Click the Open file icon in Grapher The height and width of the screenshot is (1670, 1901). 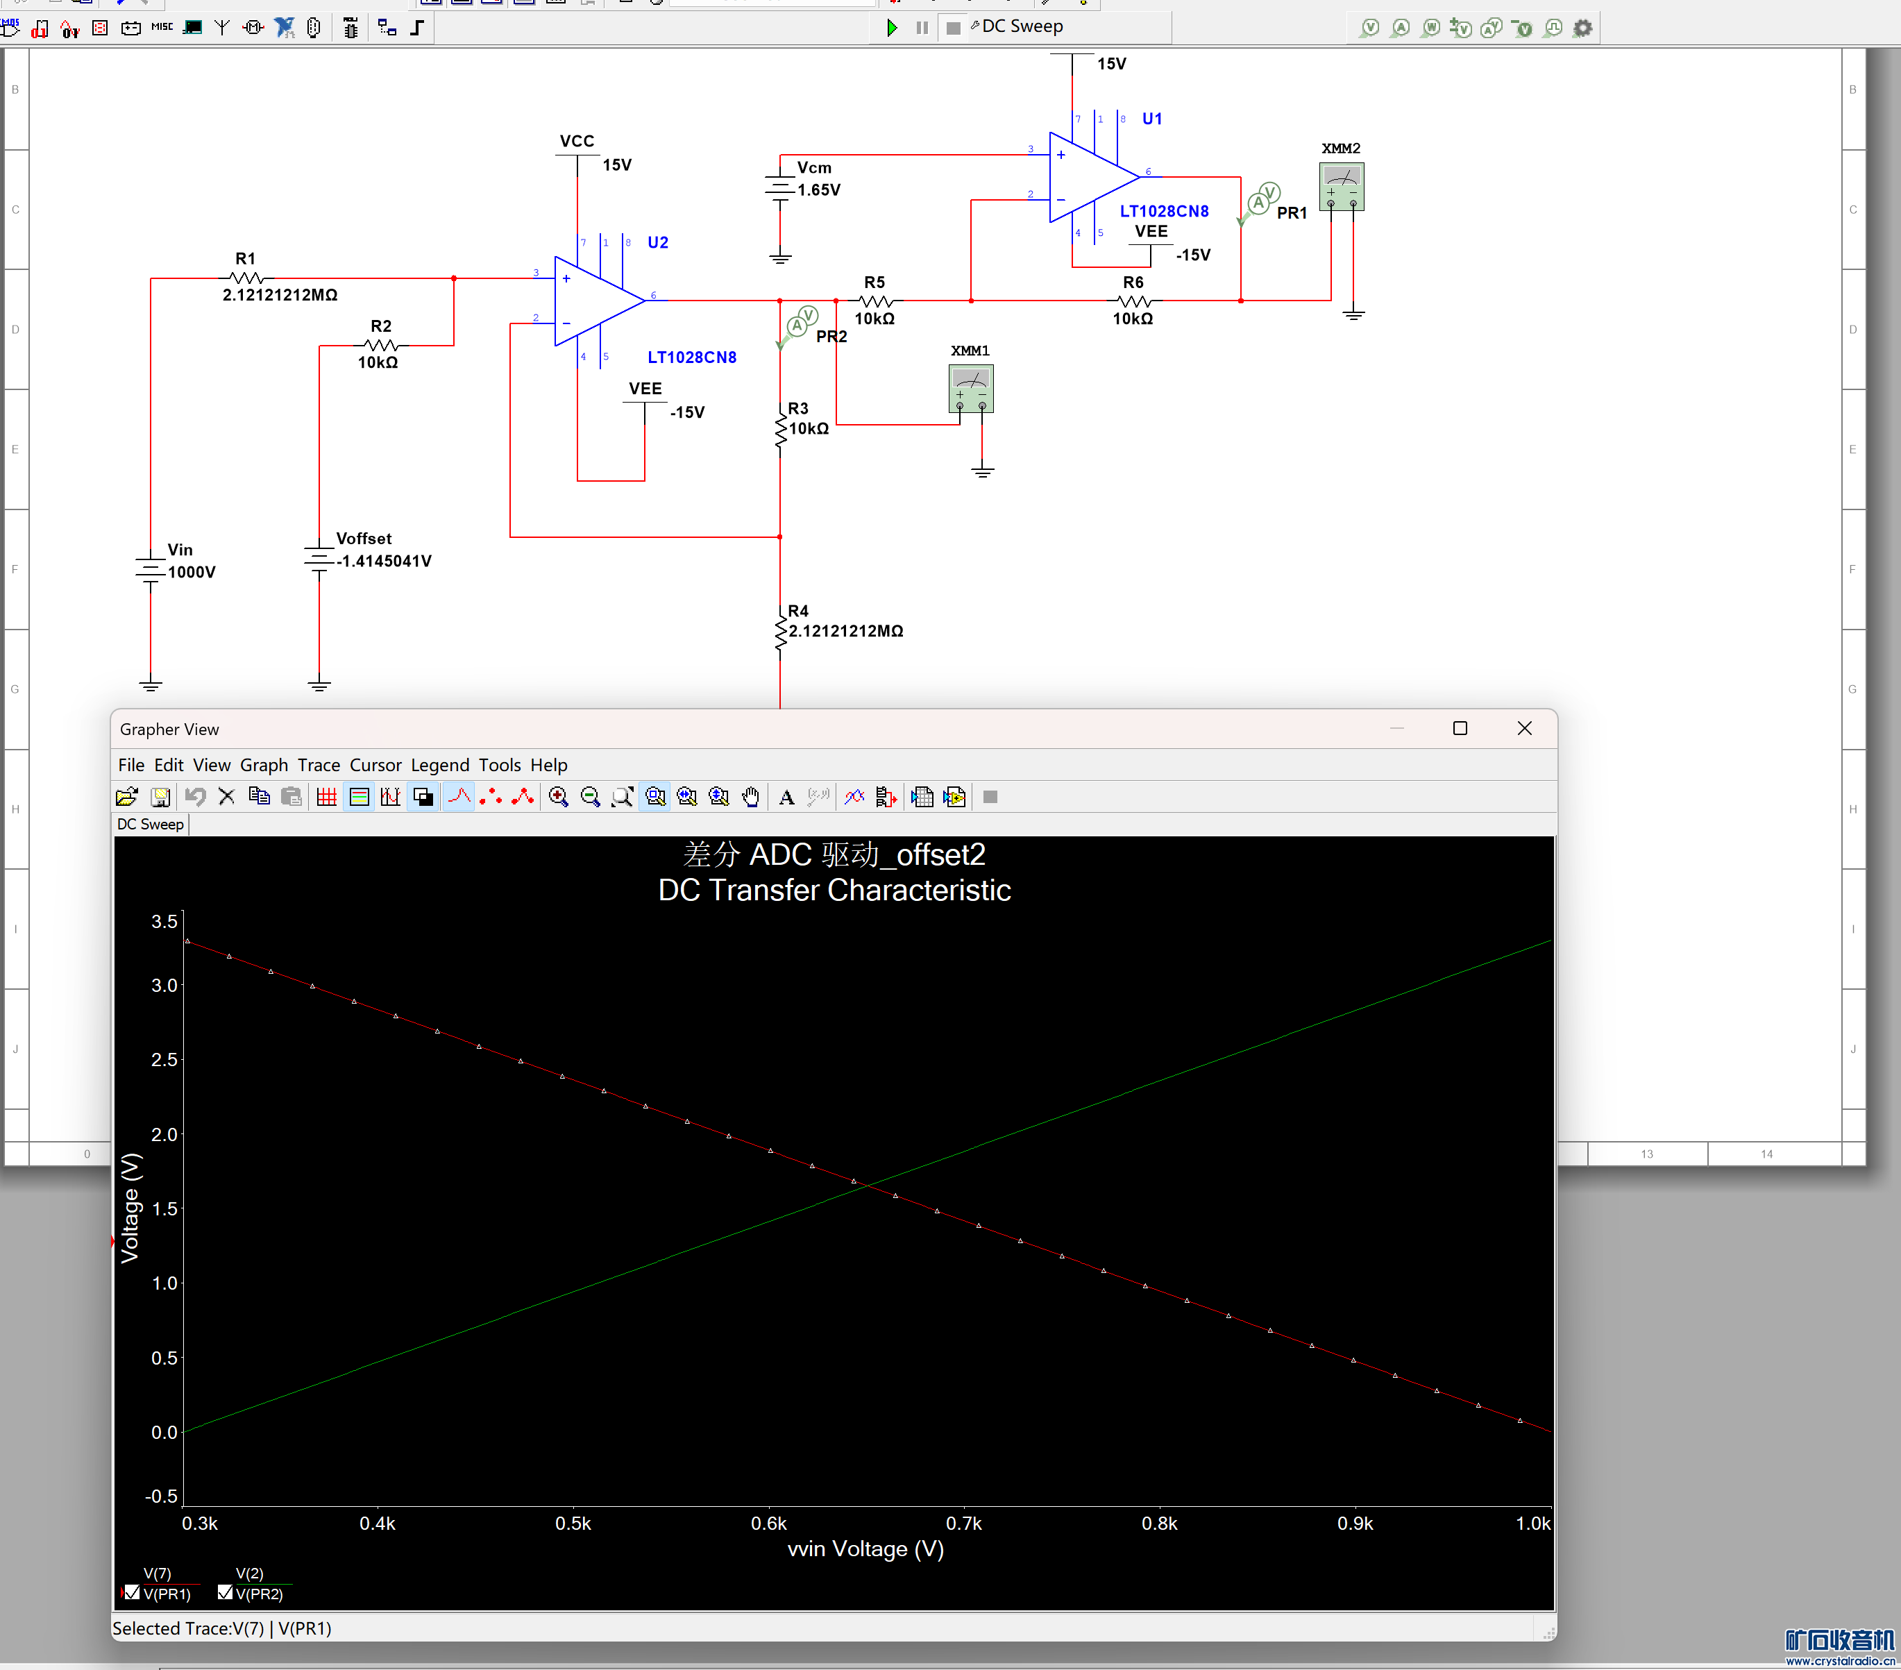[x=126, y=798]
